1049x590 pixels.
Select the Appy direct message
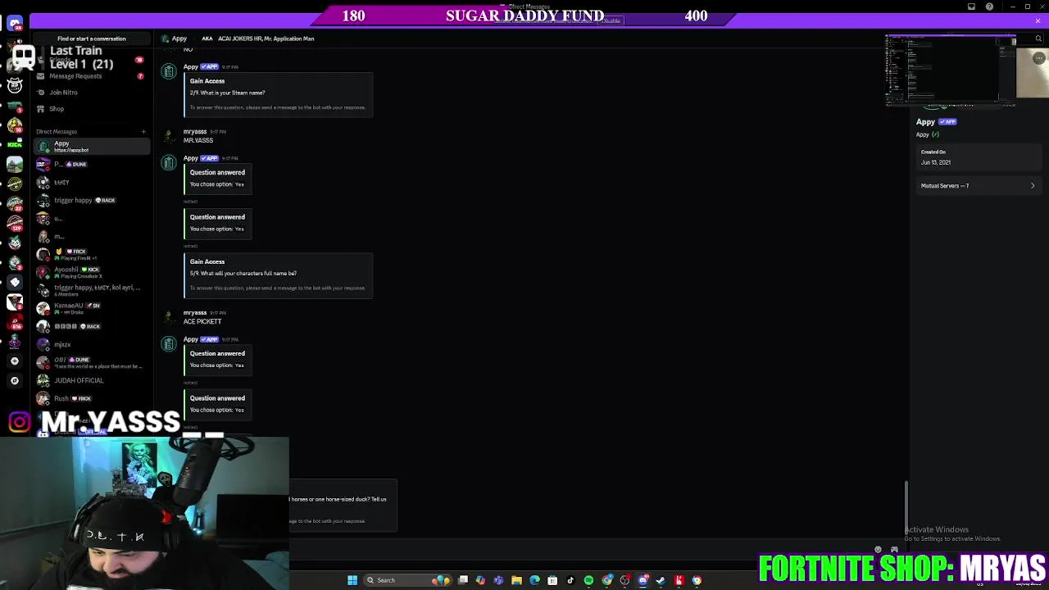coord(90,146)
